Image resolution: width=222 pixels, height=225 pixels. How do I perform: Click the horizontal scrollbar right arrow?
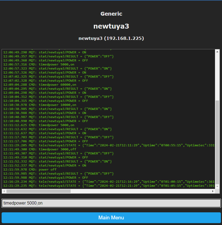coord(212,192)
